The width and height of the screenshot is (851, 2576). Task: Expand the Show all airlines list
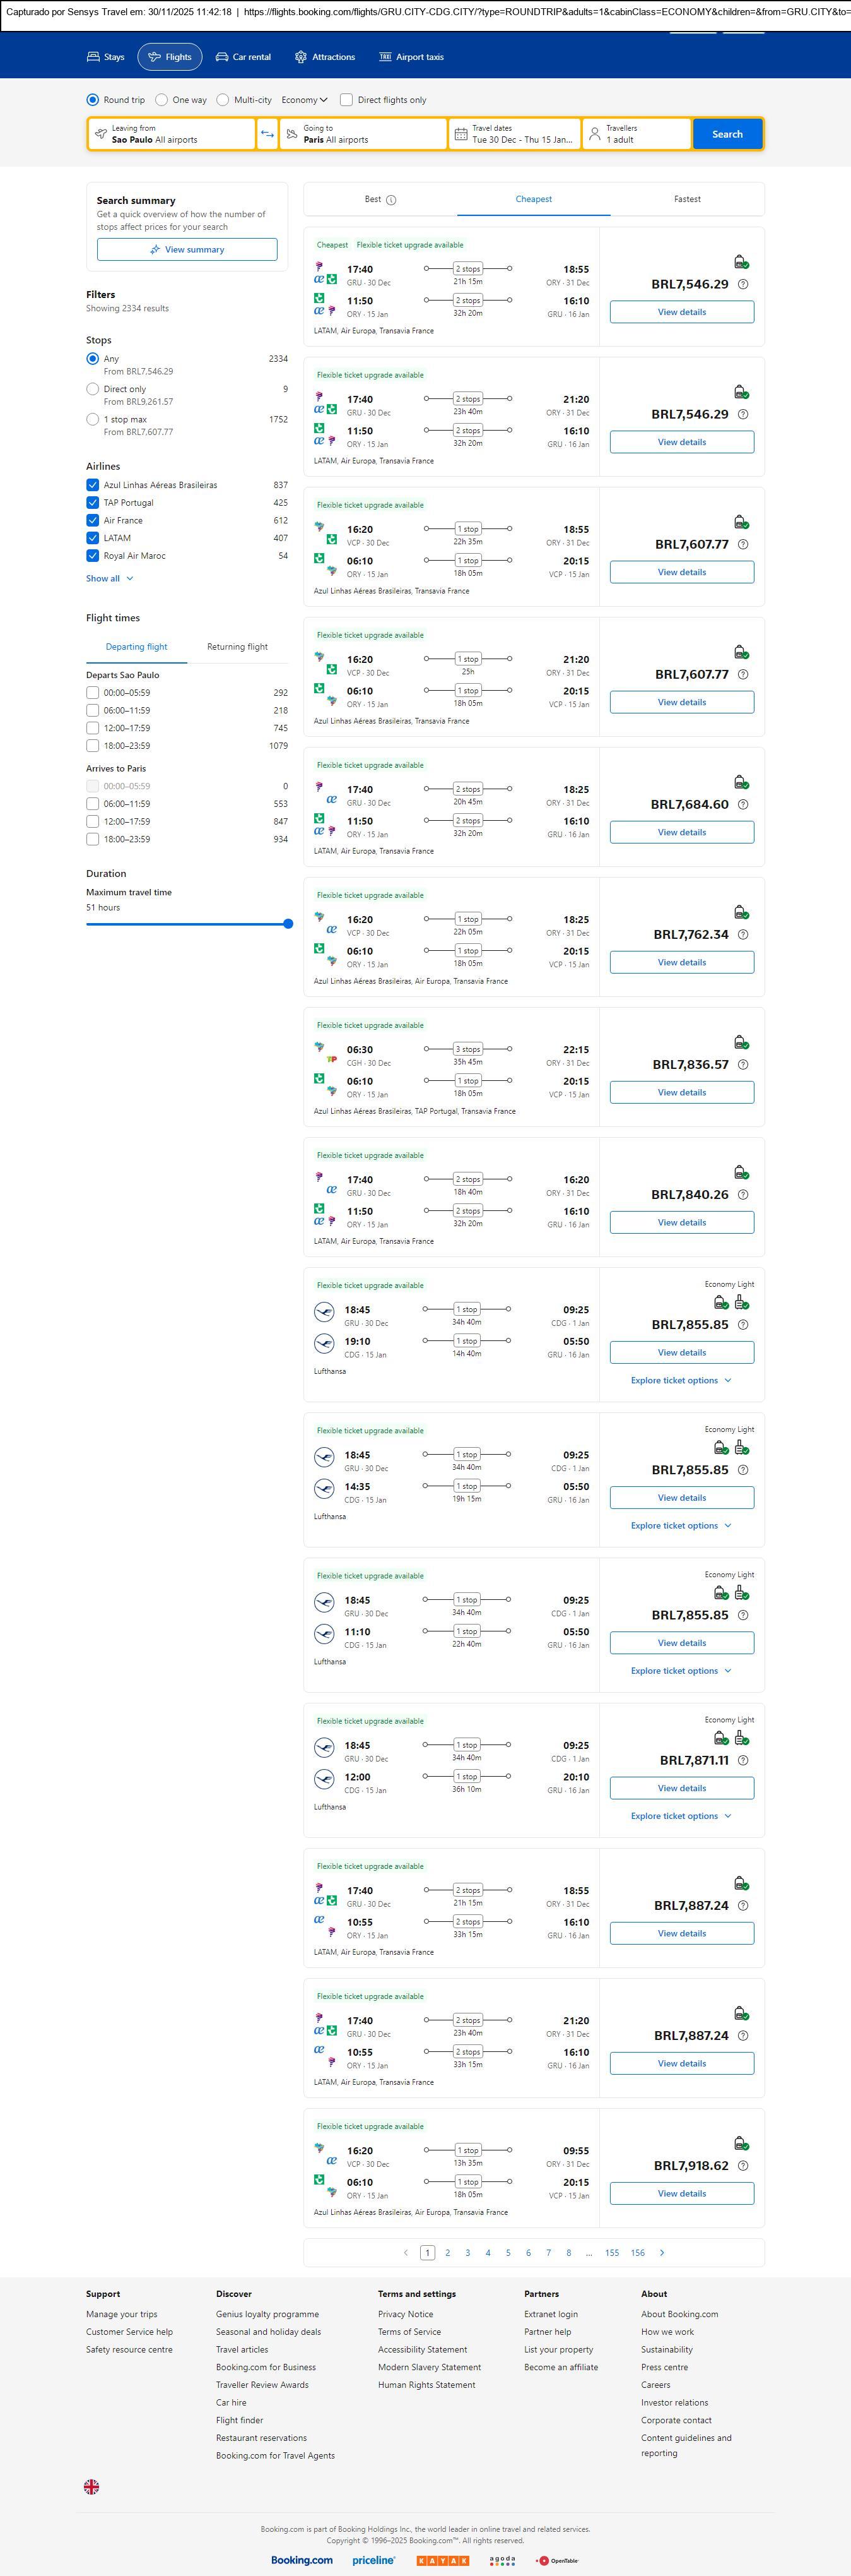pyautogui.click(x=109, y=578)
